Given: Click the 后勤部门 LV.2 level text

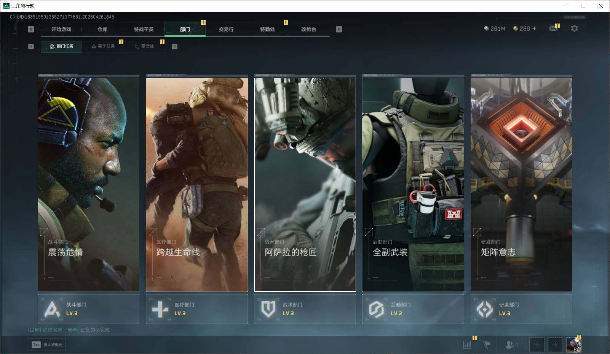Looking at the screenshot, I should (396, 313).
